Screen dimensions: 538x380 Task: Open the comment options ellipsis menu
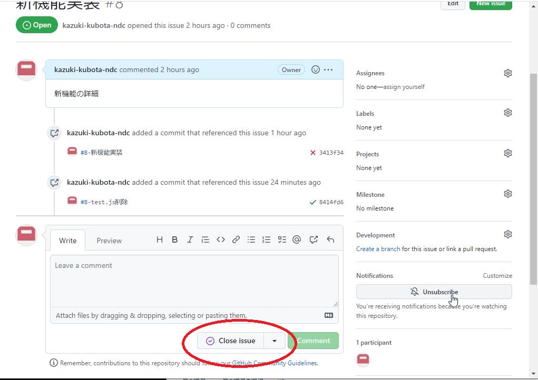click(x=328, y=69)
